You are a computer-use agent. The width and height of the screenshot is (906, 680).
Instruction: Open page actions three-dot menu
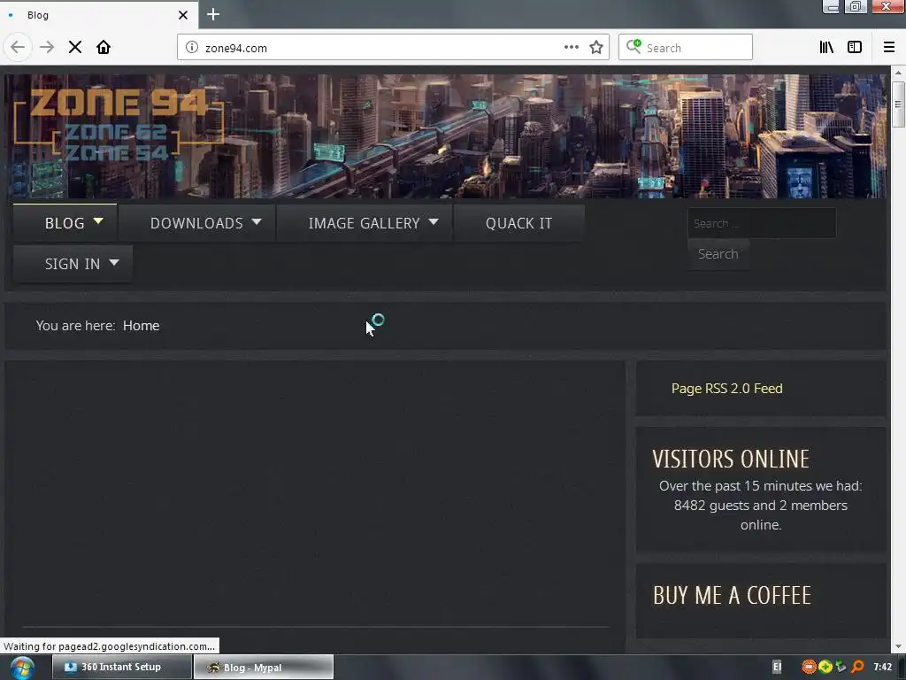pos(571,48)
